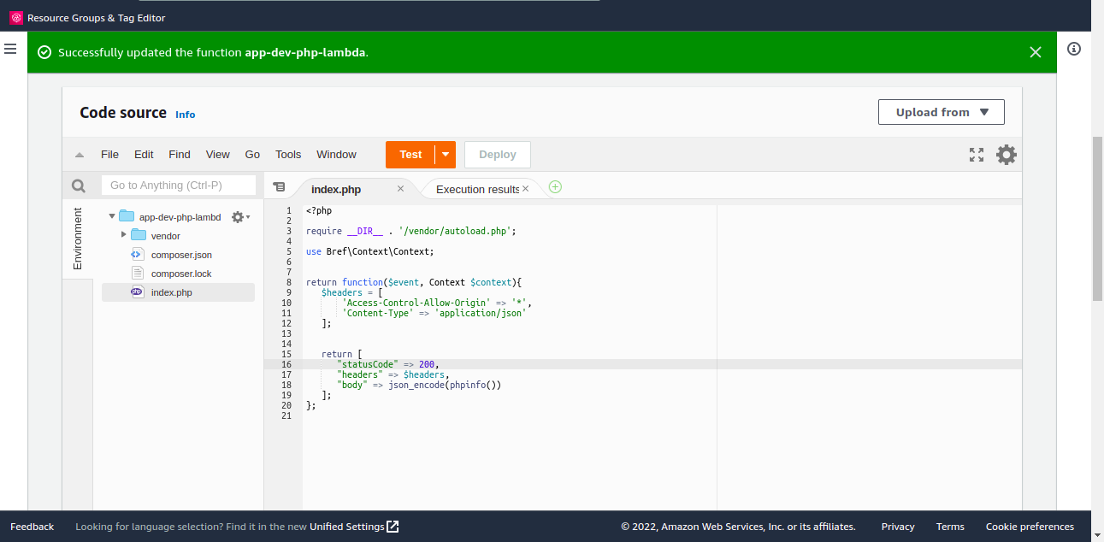Viewport: 1104px width, 542px height.
Task: Open the Unified Settings link
Action: [354, 527]
